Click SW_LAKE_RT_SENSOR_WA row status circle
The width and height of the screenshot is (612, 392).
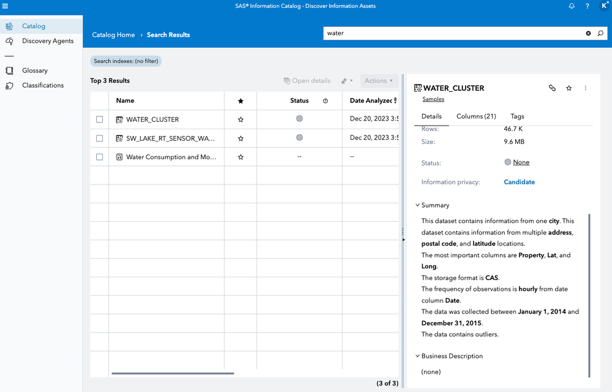[300, 137]
